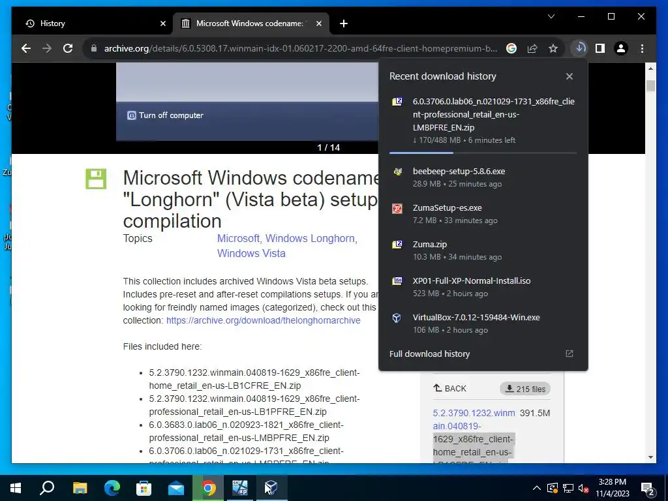Share this page via share icon

[x=532, y=48]
